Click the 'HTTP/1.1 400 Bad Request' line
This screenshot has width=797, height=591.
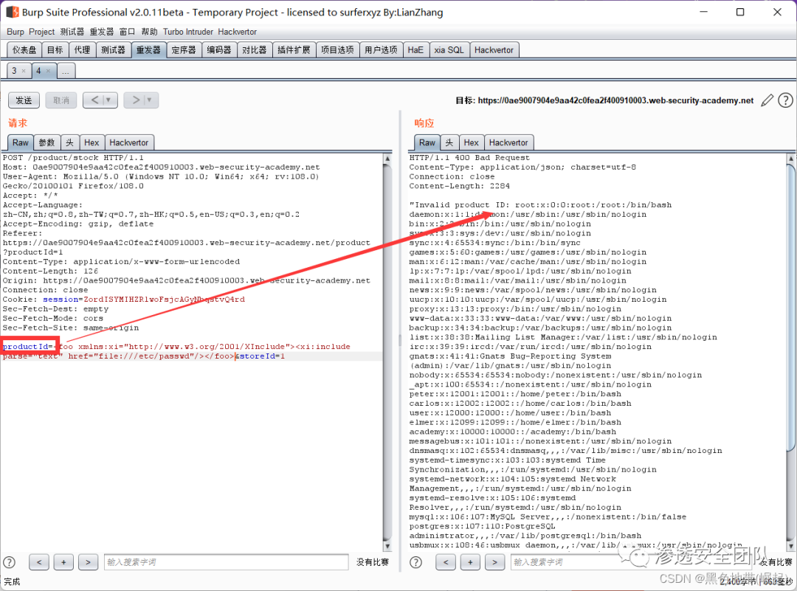pos(469,158)
